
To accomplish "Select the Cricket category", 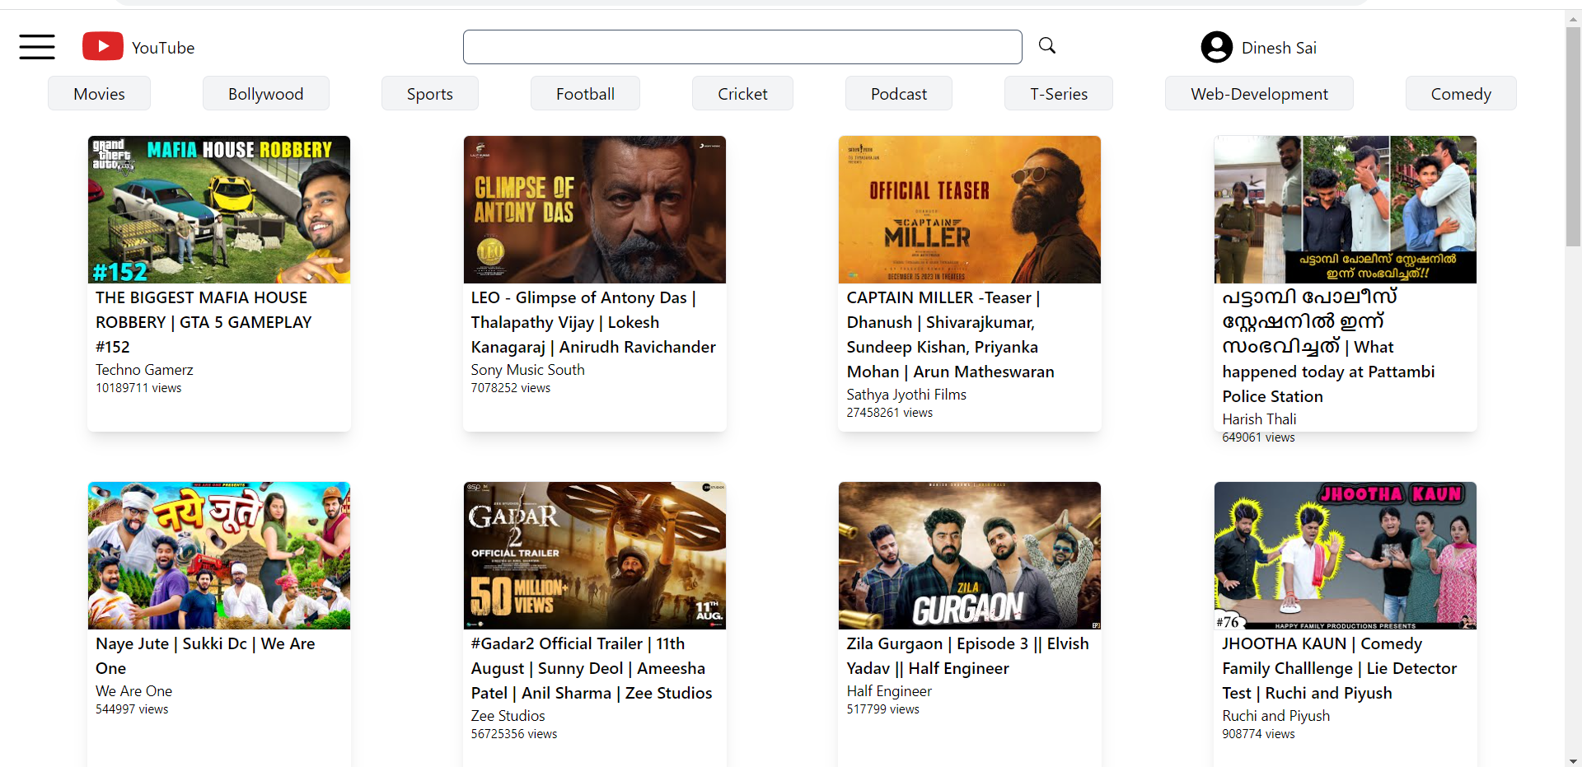I will click(x=742, y=93).
